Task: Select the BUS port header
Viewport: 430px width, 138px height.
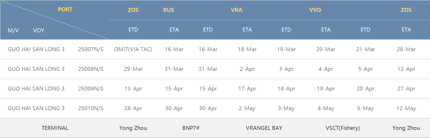Action: coord(169,10)
